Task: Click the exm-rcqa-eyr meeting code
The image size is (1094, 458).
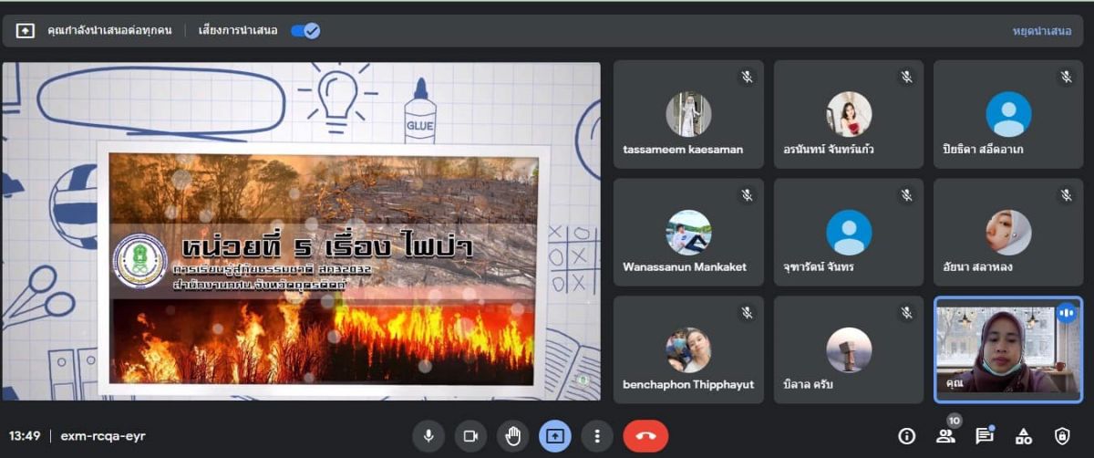Action: pyautogui.click(x=103, y=436)
